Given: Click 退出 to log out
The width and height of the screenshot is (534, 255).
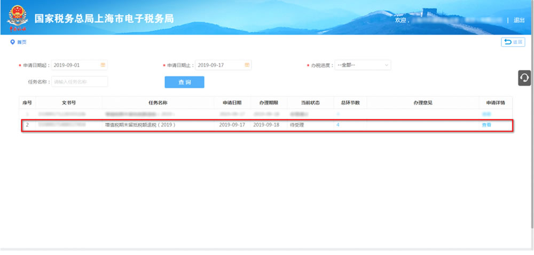Looking at the screenshot, I should 519,20.
